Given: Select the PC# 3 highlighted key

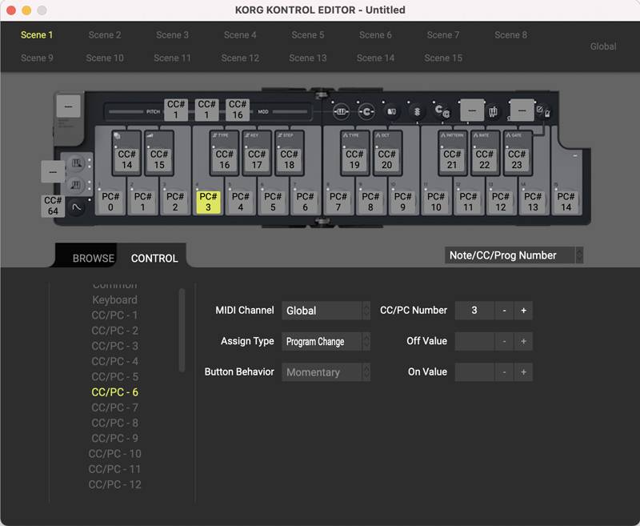Looking at the screenshot, I should point(208,202).
